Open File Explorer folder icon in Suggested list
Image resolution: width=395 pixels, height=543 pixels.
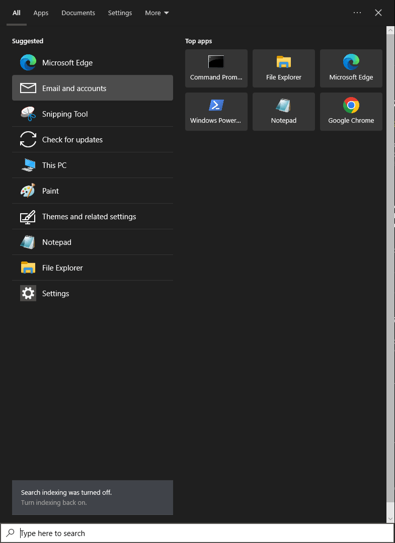tap(28, 267)
